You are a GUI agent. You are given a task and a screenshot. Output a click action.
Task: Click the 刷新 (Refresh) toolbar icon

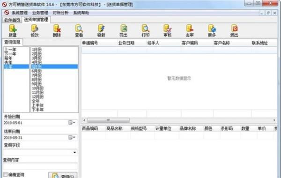click(x=101, y=31)
